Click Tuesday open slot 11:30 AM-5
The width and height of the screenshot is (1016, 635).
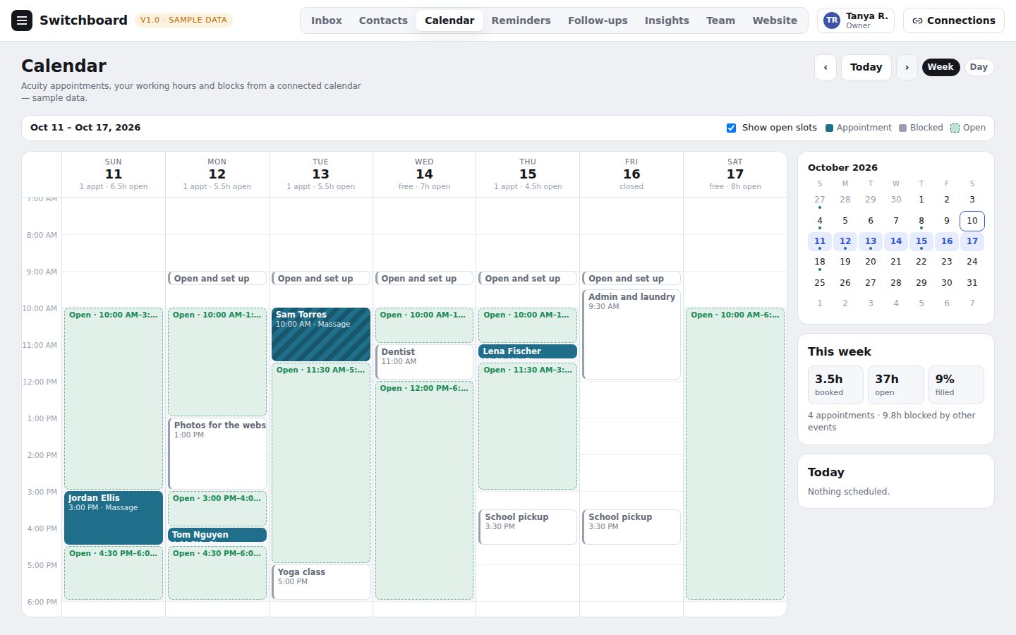point(321,463)
